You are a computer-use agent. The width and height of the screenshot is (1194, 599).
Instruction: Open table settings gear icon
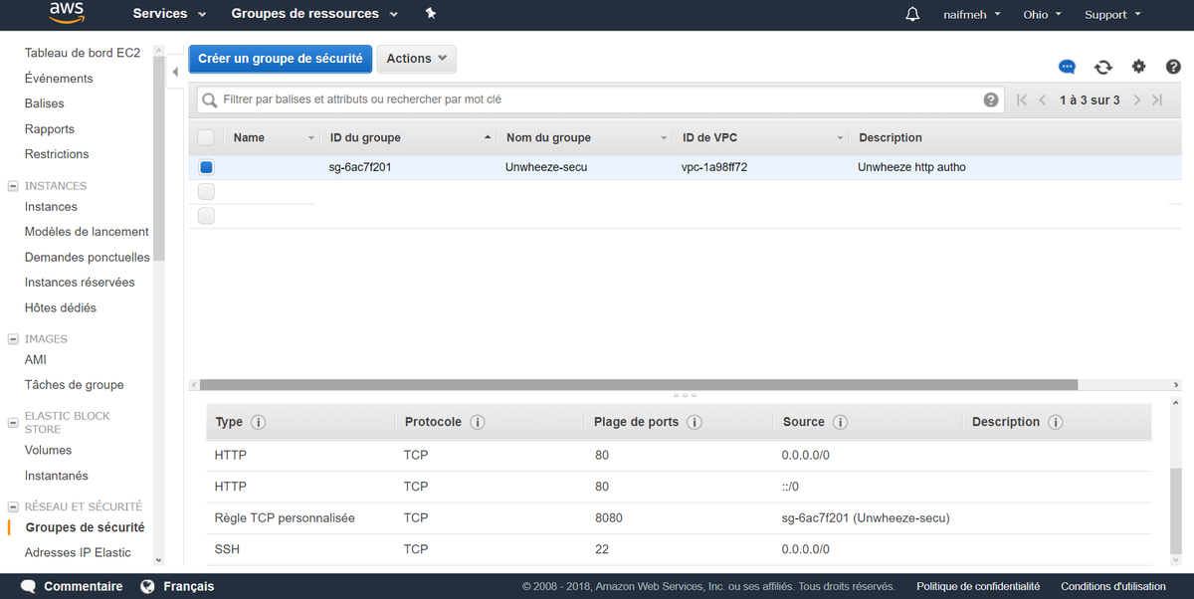click(x=1138, y=67)
